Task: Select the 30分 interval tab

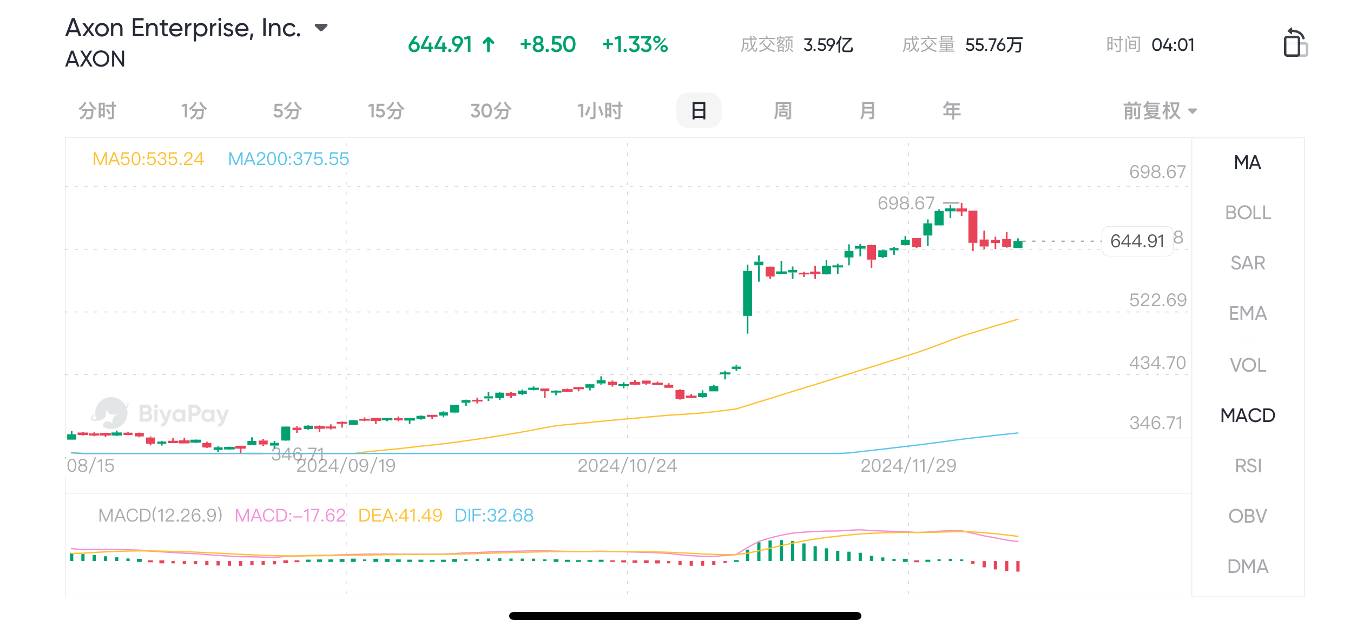Action: coord(491,111)
